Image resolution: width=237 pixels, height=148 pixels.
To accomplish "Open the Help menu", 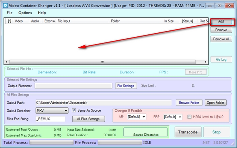I will 42,13.
